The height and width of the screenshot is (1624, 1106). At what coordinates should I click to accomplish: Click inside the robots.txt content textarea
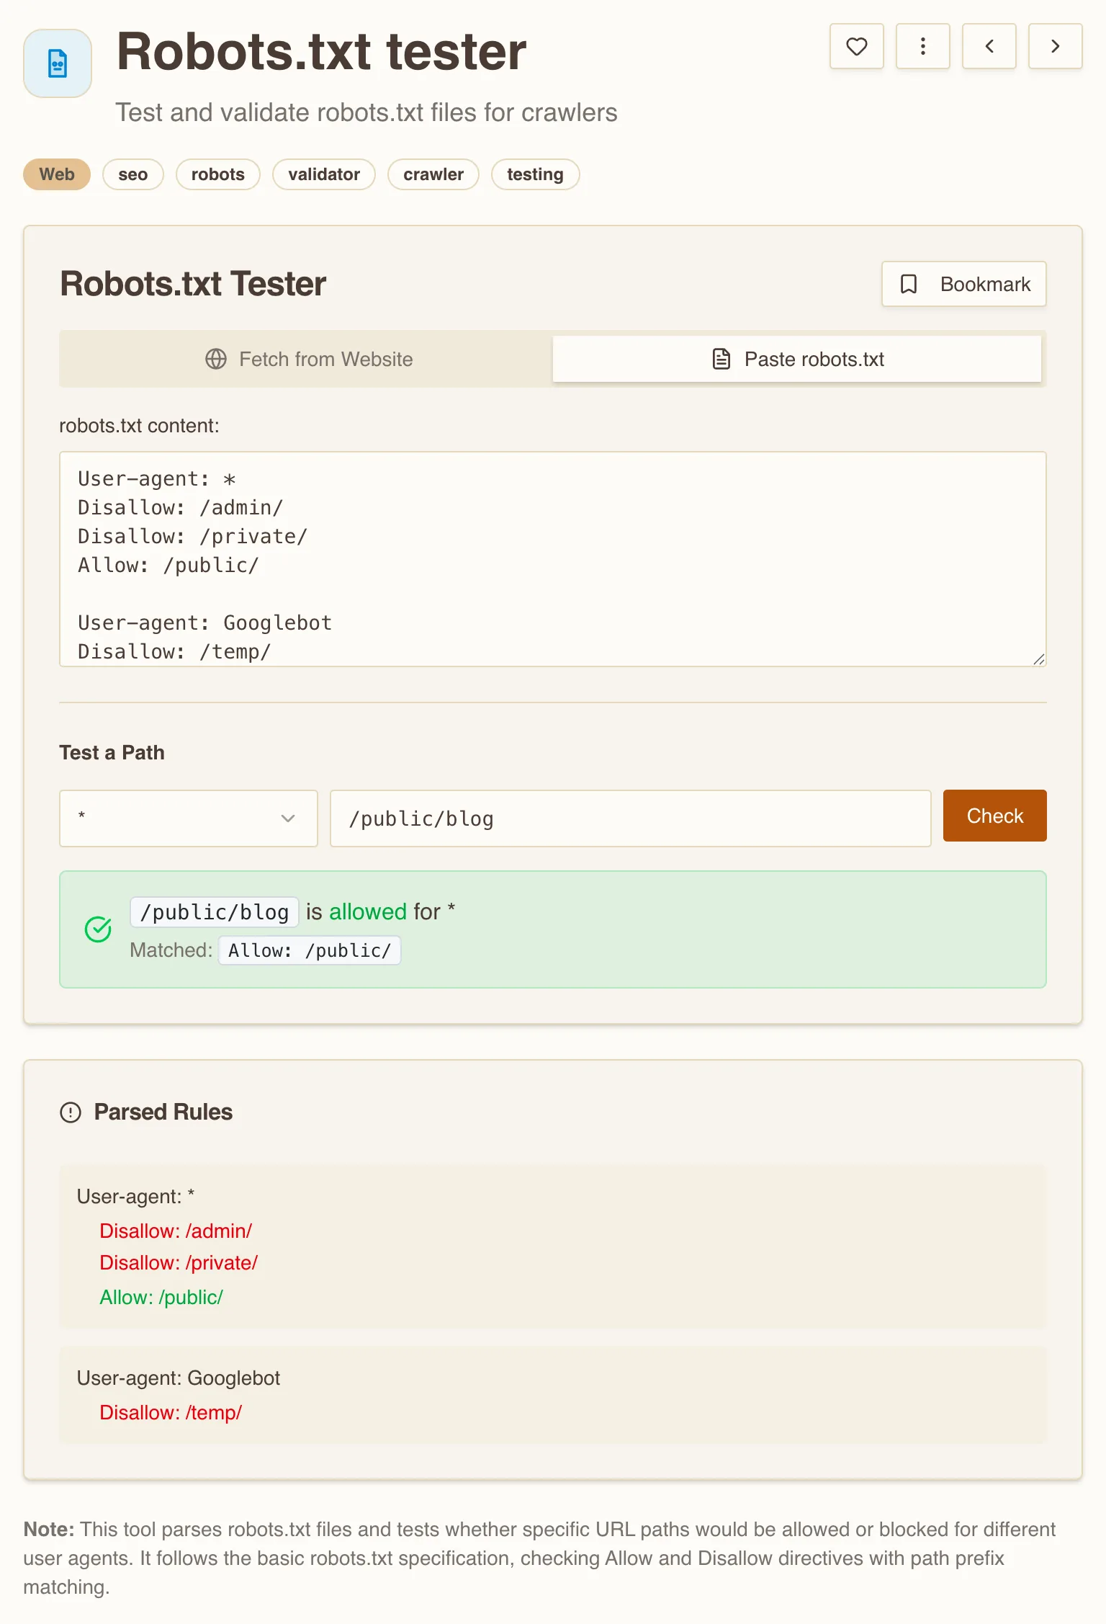(552, 559)
